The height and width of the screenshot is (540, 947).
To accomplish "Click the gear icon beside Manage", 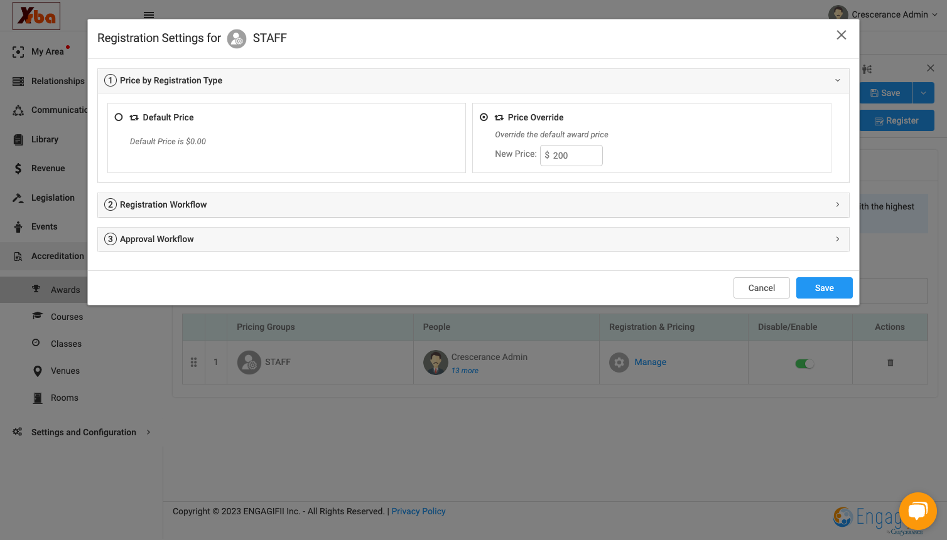I will (619, 362).
